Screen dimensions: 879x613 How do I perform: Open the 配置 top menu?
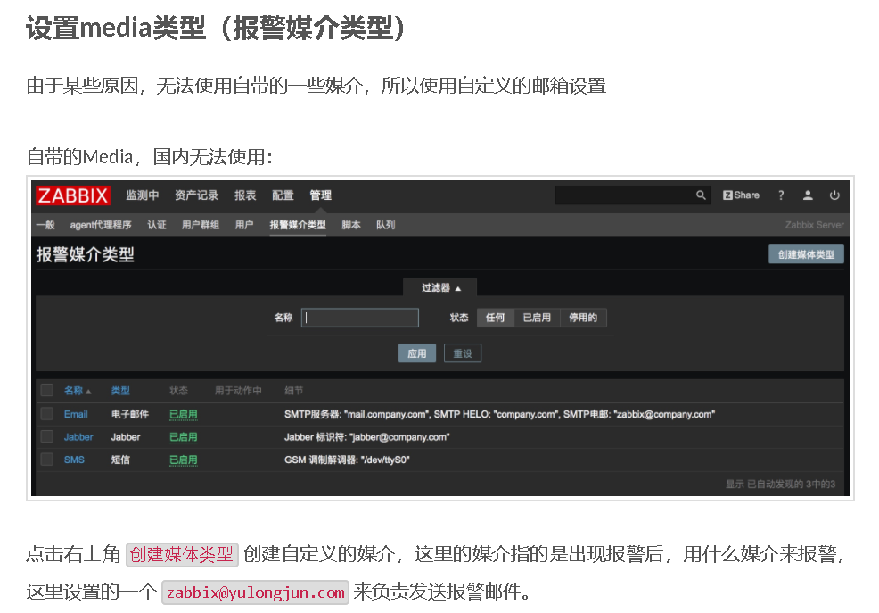pyautogui.click(x=283, y=195)
